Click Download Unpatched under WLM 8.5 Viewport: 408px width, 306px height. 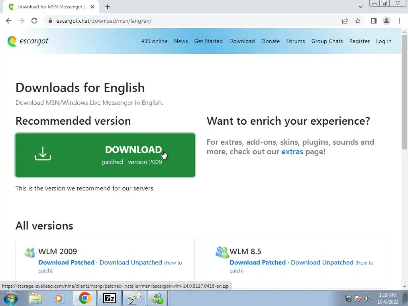[322, 262]
